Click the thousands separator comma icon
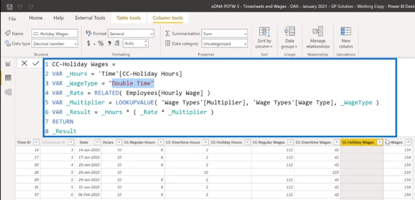The height and width of the screenshot is (200, 415). point(109,44)
